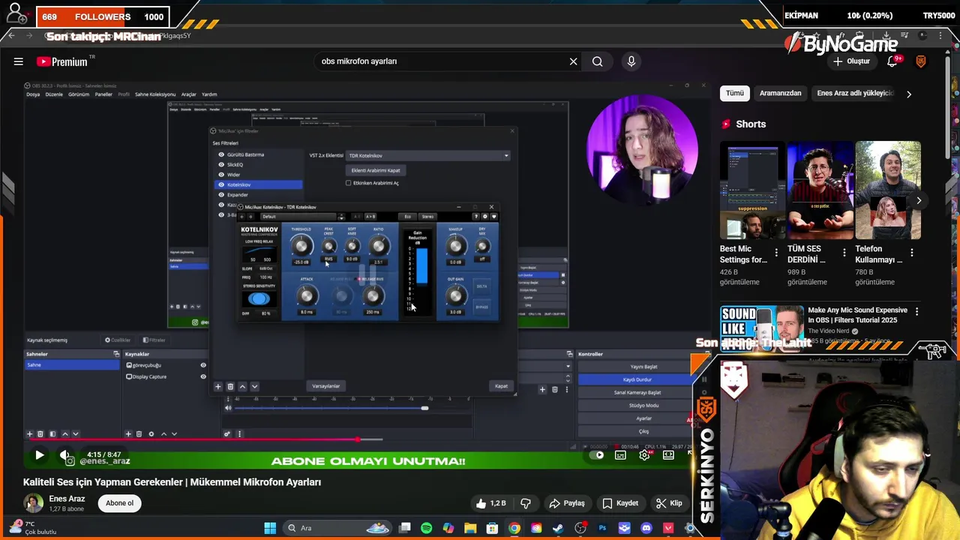
Task: Dislike the video
Action: 526,503
